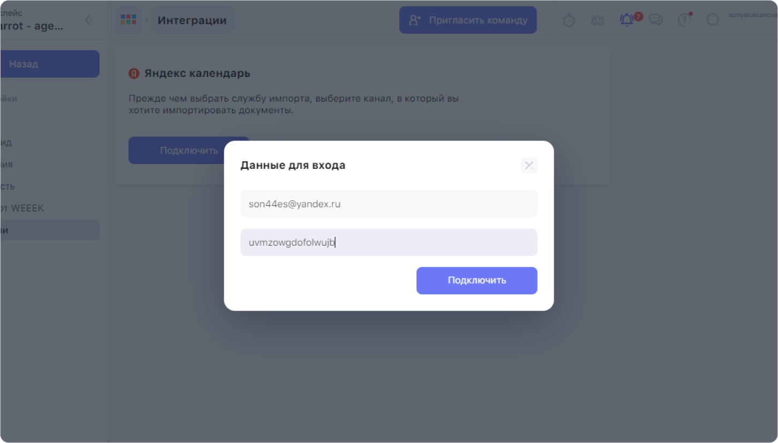Open the help question mark icon
The height and width of the screenshot is (443, 778).
[684, 20]
